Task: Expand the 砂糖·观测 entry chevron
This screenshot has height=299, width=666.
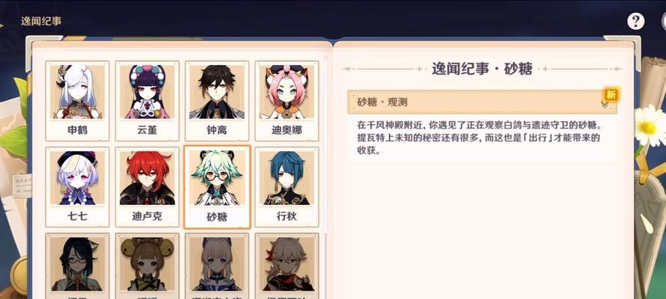Action: pos(604,103)
